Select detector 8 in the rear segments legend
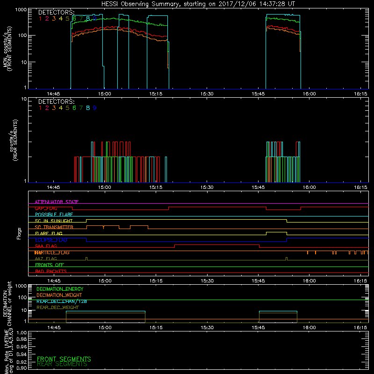 click(88, 108)
